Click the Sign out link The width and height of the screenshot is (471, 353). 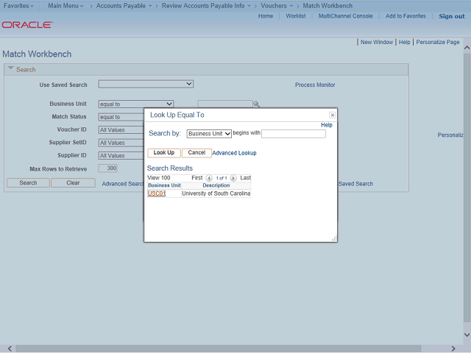451,16
